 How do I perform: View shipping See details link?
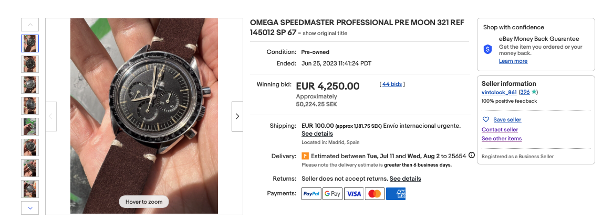(317, 134)
